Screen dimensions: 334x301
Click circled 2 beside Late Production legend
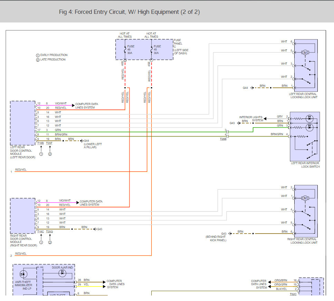pyautogui.click(x=38, y=60)
